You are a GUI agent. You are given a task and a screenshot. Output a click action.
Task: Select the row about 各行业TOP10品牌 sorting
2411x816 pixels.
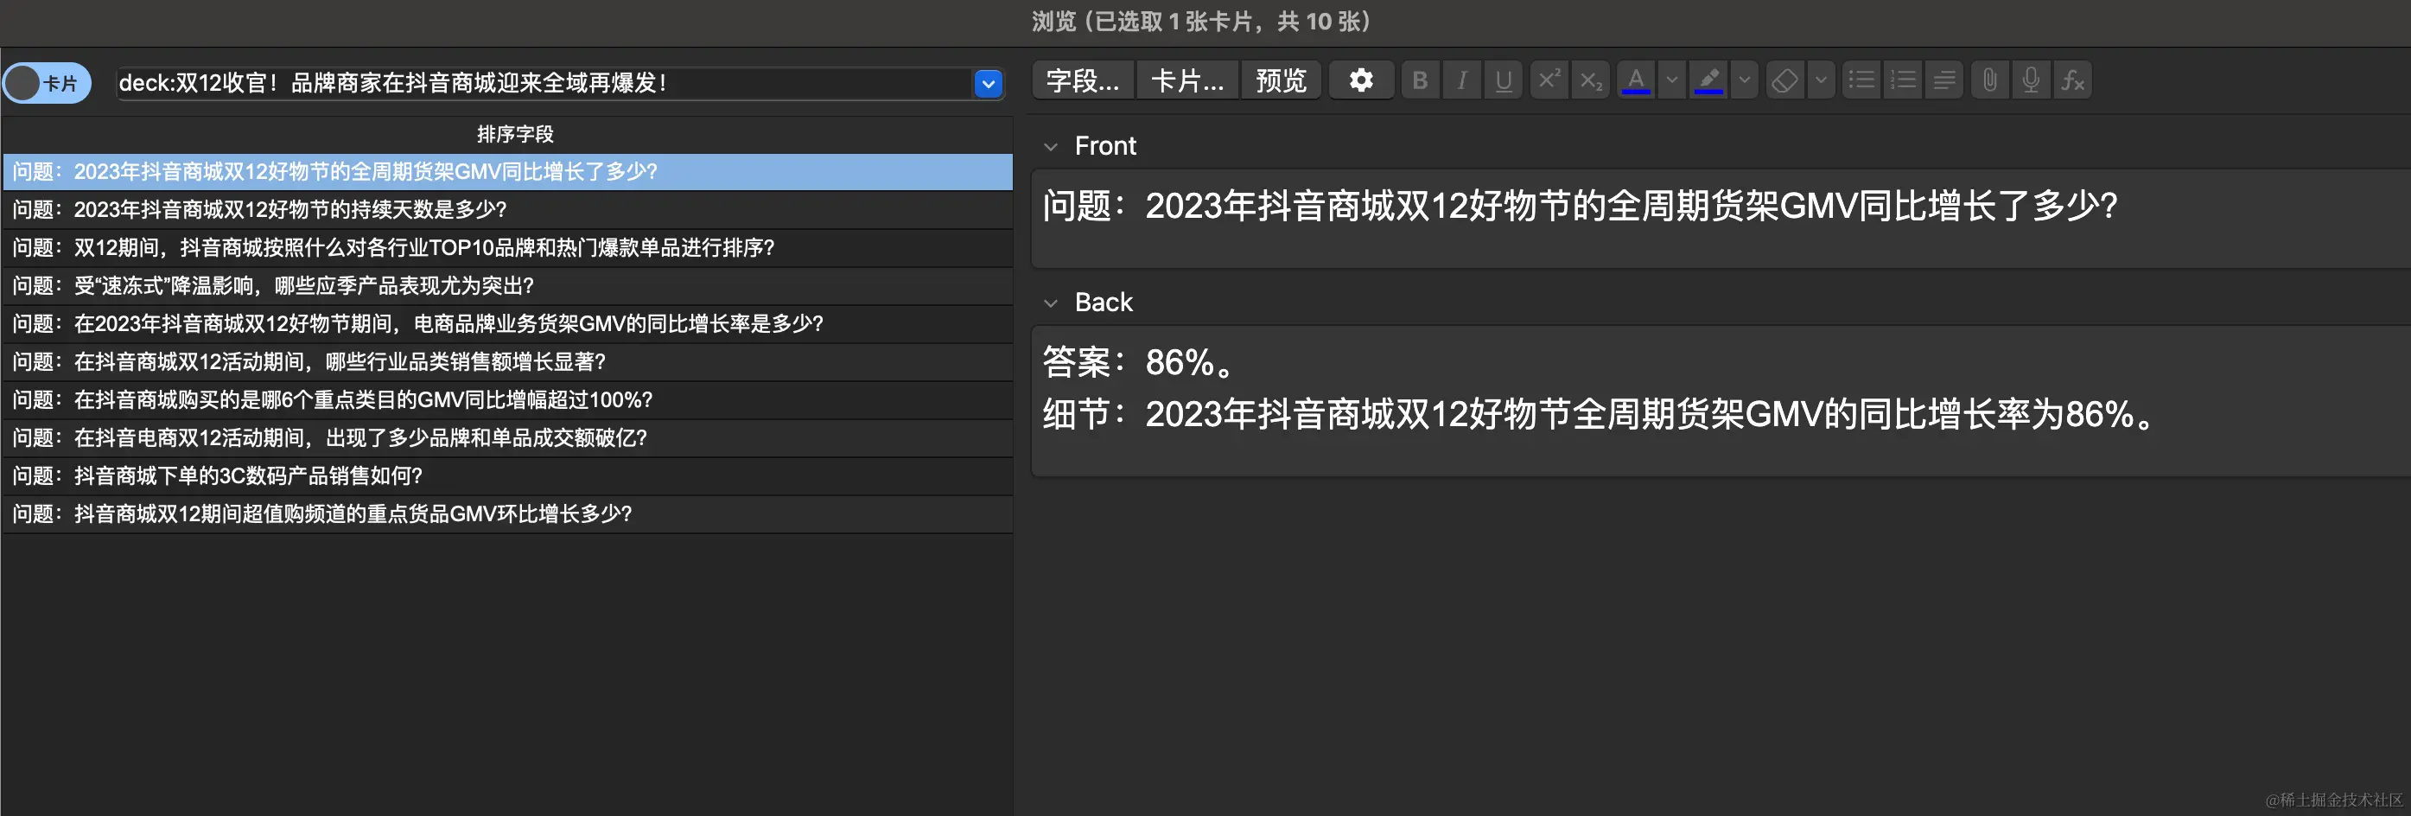point(508,248)
